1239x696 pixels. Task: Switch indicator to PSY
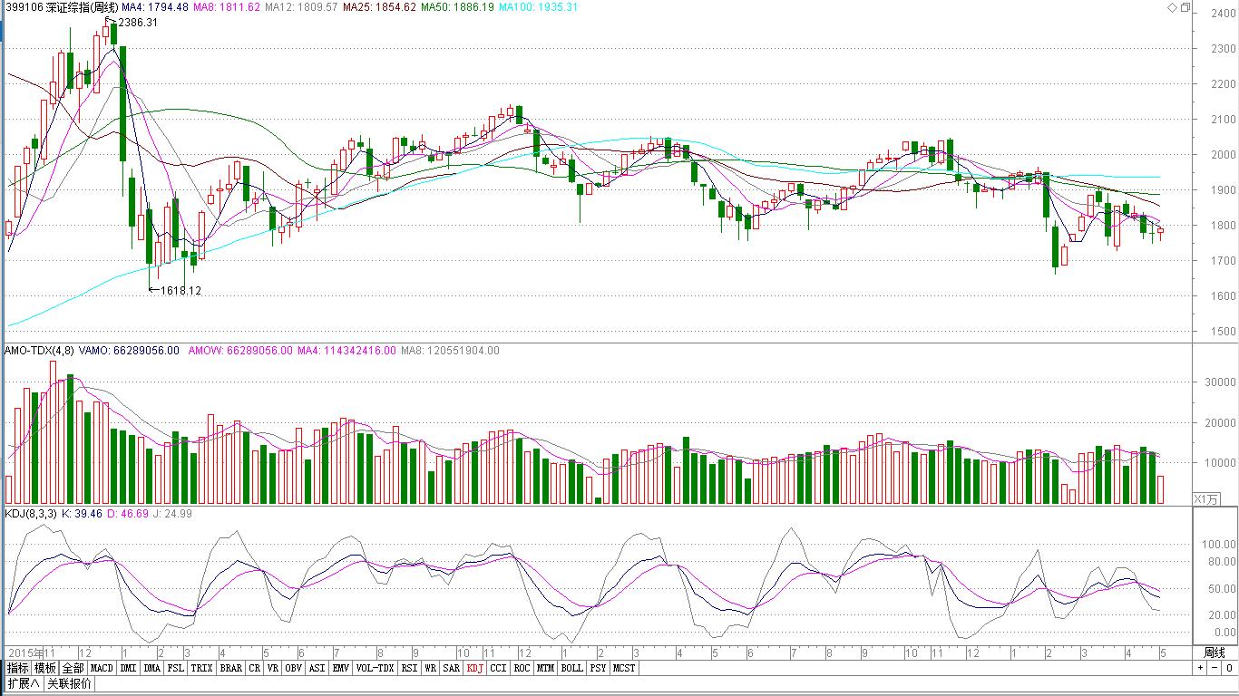click(x=598, y=668)
